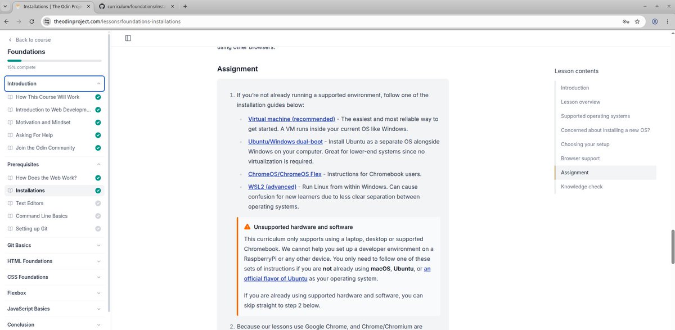Toggle completion check for How Does the Web Work
Image resolution: width=675 pixels, height=330 pixels.
98,178
